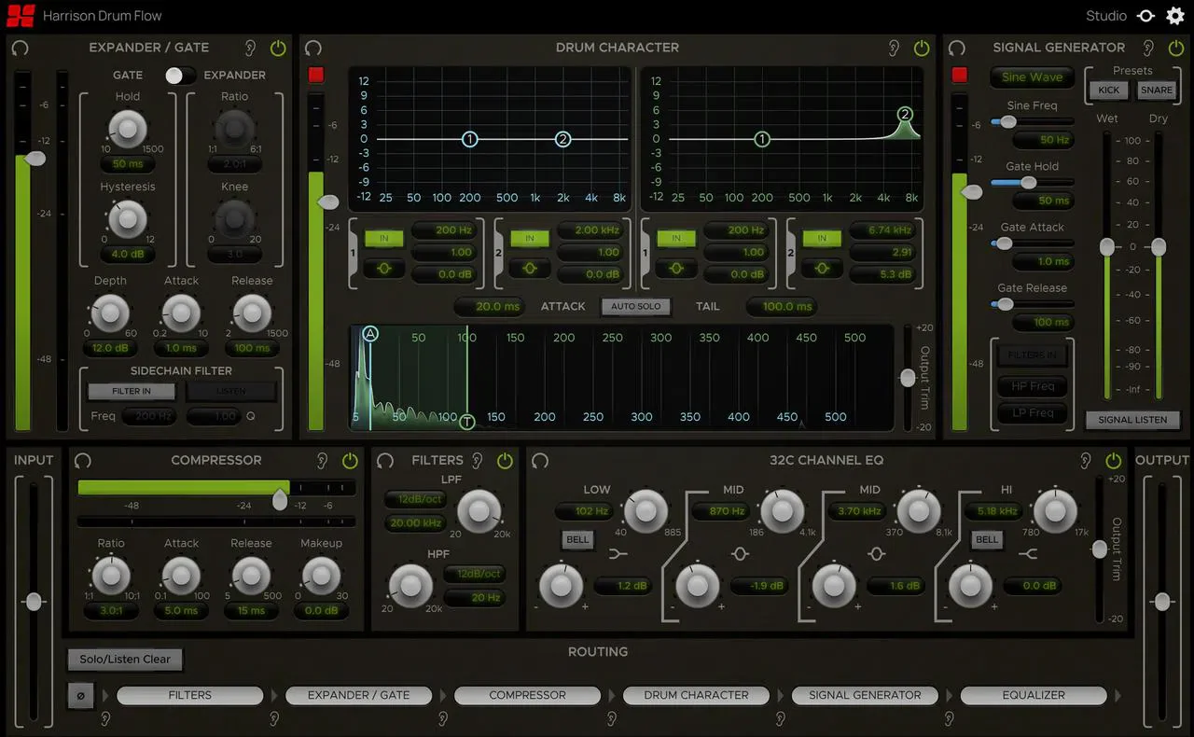Click the Compressor listen ear icon
Screen dimensions: 1194x737
click(x=322, y=460)
